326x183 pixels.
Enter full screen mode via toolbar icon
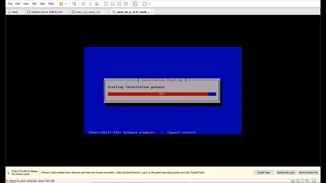pos(119,4)
